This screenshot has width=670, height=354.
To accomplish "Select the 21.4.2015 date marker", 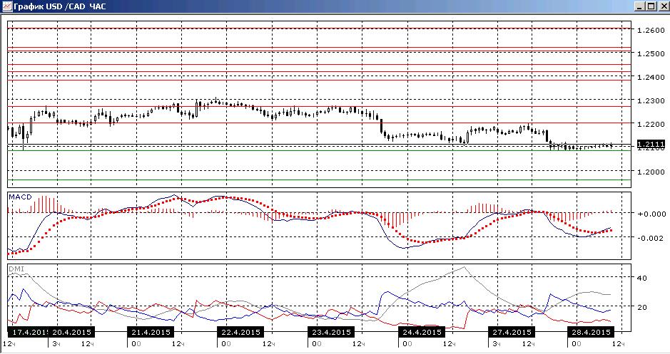I will [151, 332].
